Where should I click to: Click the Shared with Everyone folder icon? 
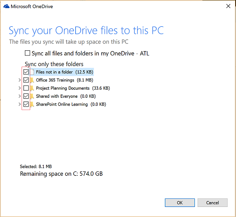coord(32,96)
